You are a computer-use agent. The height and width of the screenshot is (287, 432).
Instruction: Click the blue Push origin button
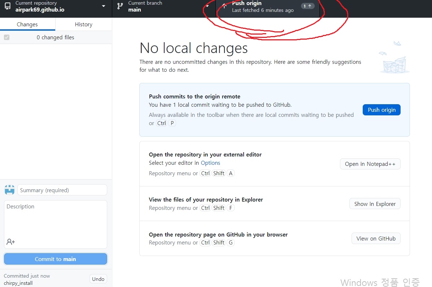(x=381, y=110)
